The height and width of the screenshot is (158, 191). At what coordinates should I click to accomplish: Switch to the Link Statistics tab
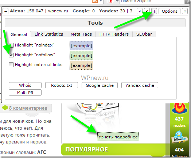coord(49,34)
